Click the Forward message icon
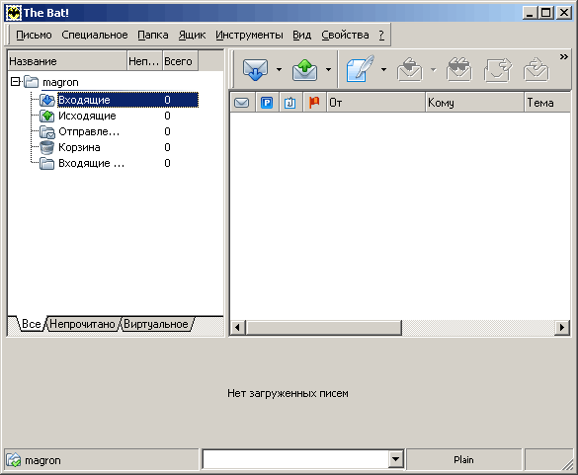This screenshot has height=475, width=578. [498, 69]
